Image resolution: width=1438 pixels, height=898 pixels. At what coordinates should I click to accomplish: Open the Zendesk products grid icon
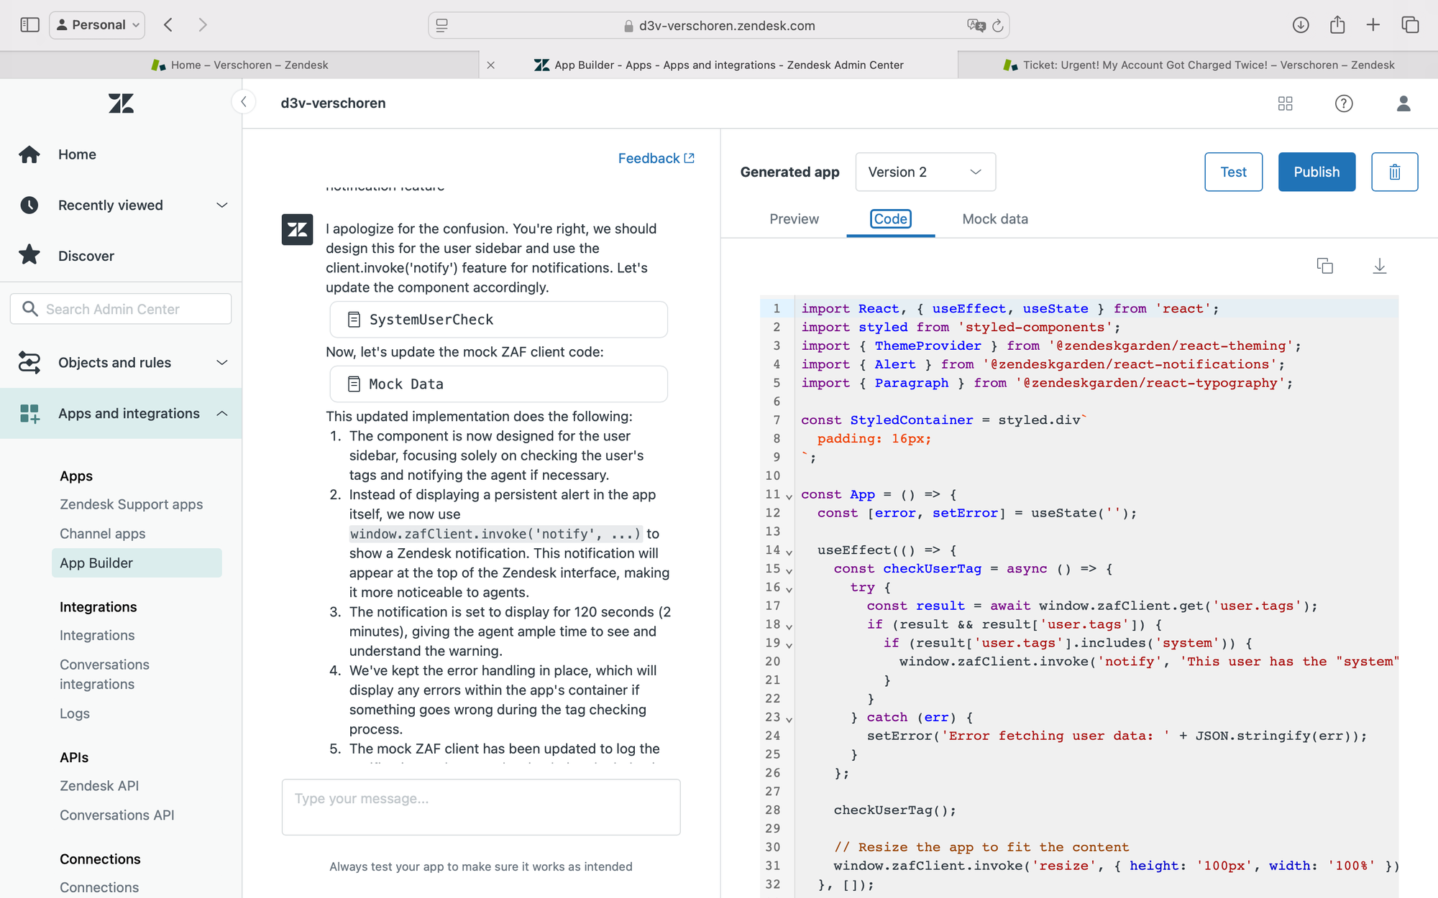(x=1285, y=103)
